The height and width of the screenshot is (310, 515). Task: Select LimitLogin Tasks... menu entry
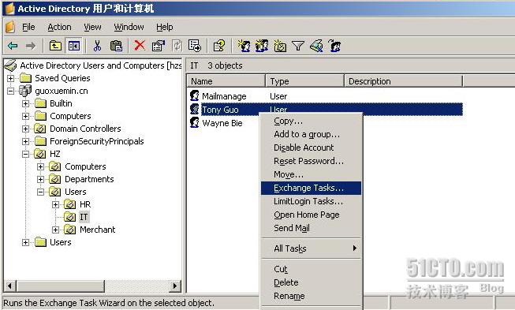point(311,201)
